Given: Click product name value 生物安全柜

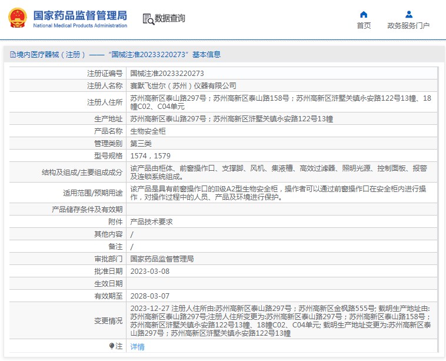Looking at the screenshot, I should tap(148, 131).
